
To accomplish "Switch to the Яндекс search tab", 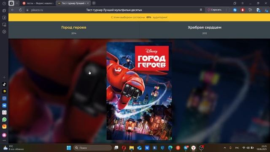I will tap(38, 3).
